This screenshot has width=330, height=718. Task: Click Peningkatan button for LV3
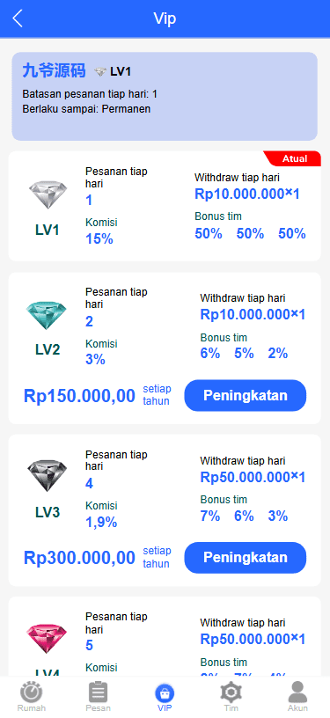click(x=246, y=558)
